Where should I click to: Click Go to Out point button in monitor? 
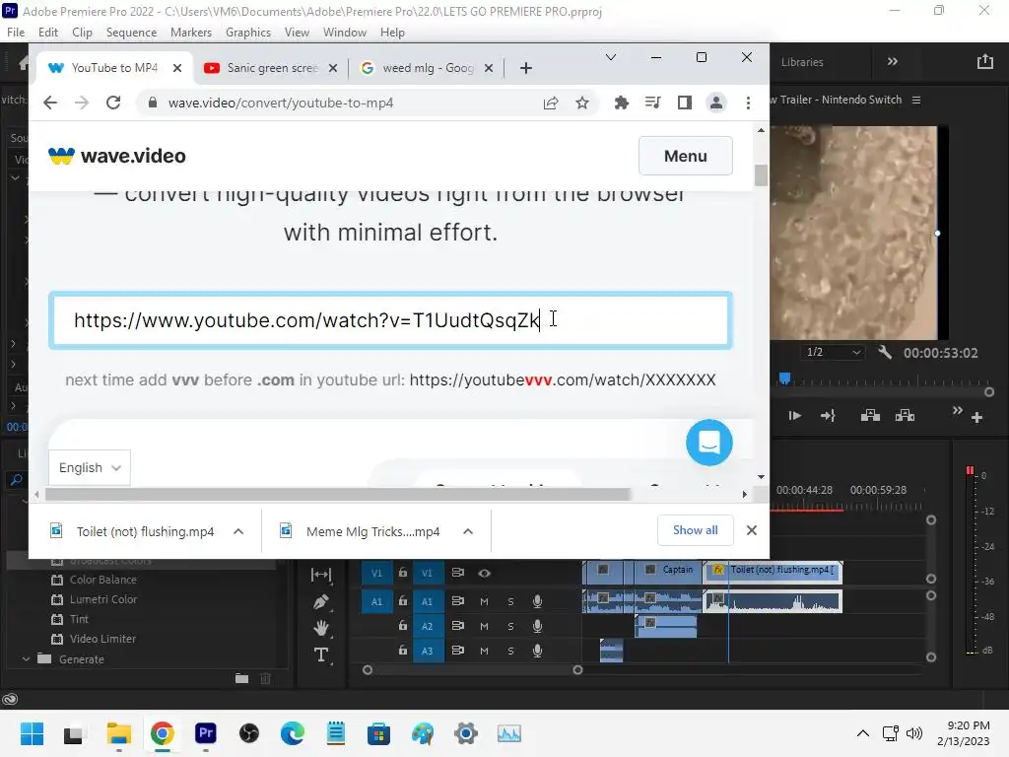coord(828,416)
